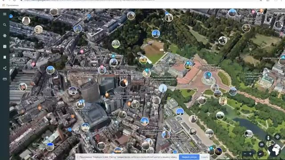Screen dimensions: 285x160
Task: Click the pink pin for The Goring
Action: tap(82, 52)
